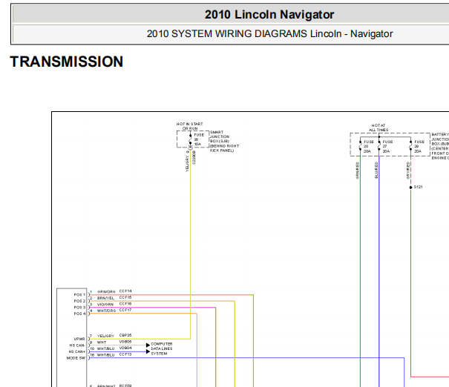
Task: Select the Fuse 20 20A label
Action: tap(368, 147)
